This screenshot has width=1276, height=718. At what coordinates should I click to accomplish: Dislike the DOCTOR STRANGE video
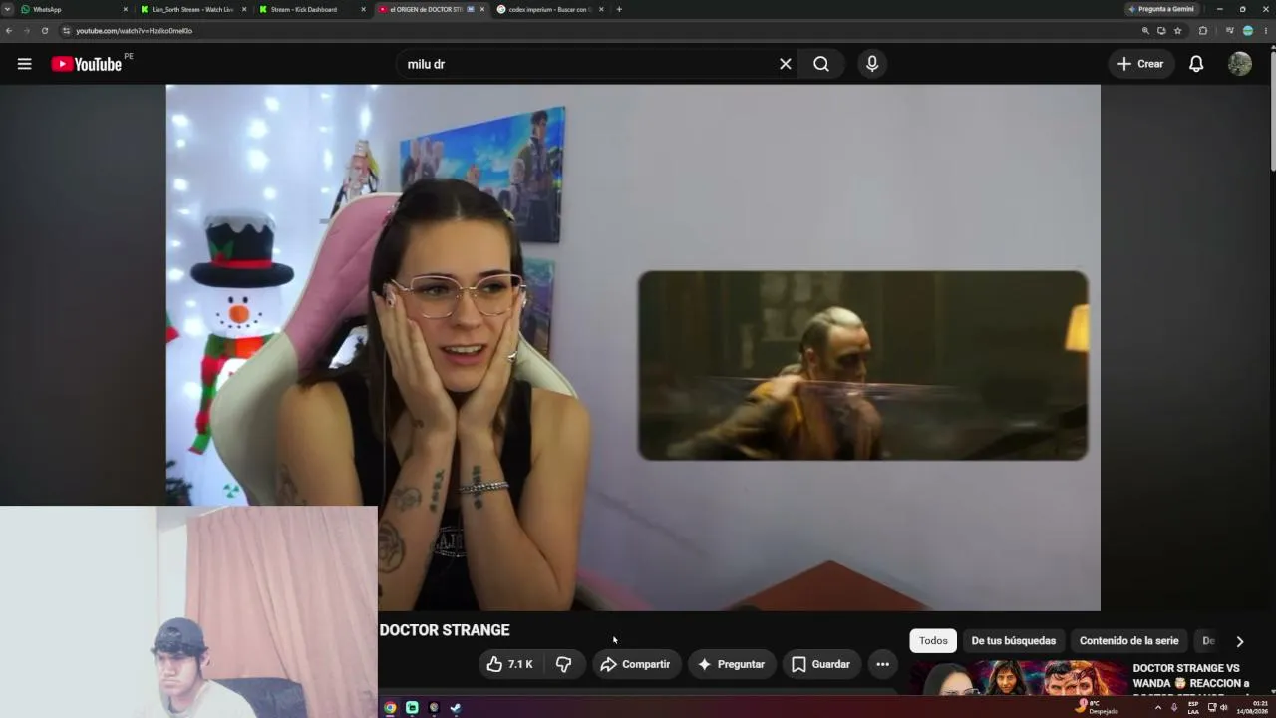click(563, 664)
